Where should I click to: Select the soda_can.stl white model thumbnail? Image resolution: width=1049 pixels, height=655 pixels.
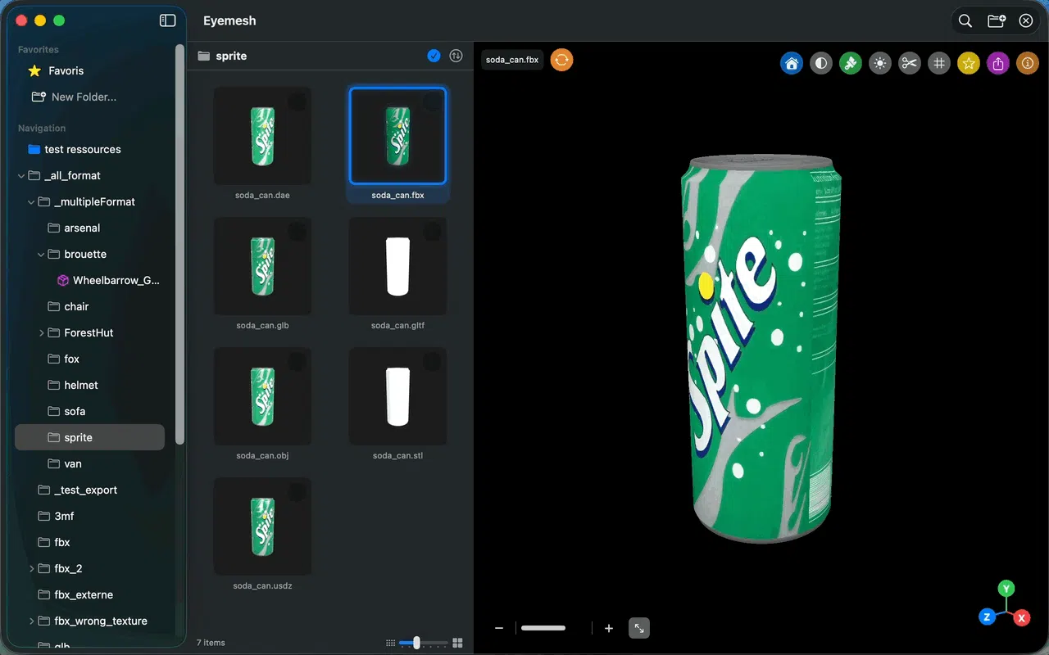397,396
